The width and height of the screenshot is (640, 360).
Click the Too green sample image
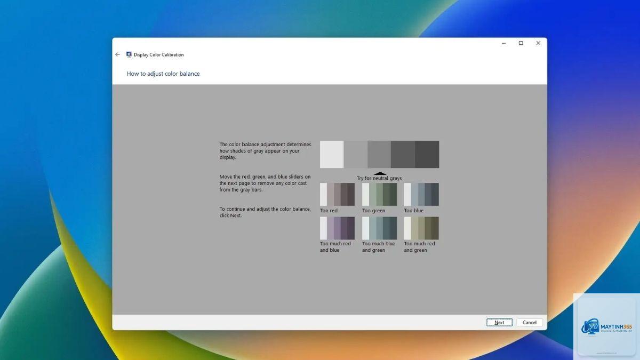point(379,194)
